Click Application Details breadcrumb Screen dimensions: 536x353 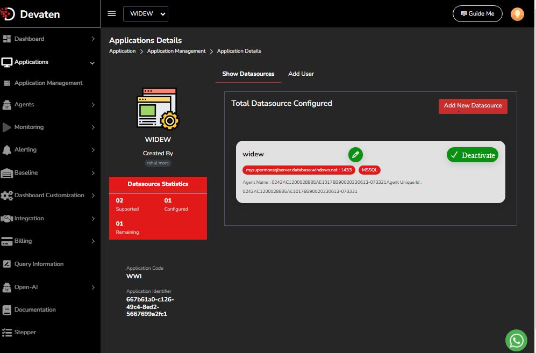tap(239, 51)
